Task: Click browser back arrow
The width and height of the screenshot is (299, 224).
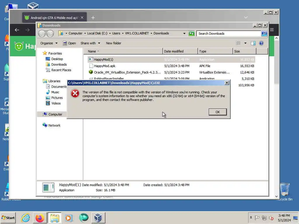Action: point(17,30)
